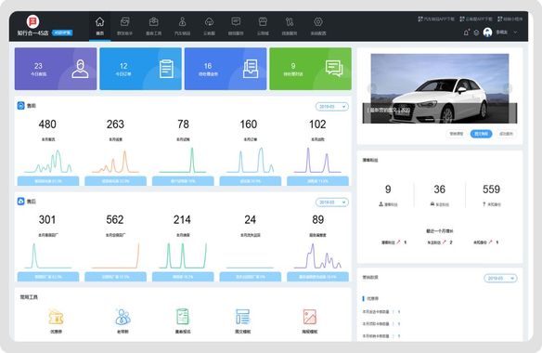Select the rightmost pill option under car banner
This screenshot has width=542, height=353.
click(x=506, y=134)
